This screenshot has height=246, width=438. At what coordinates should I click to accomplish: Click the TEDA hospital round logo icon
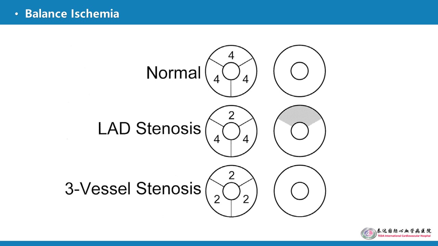(x=368, y=233)
